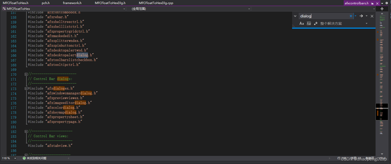Close the Find panel with its X icon
Image resolution: width=391 pixels, height=164 pixels.
[x=372, y=16]
